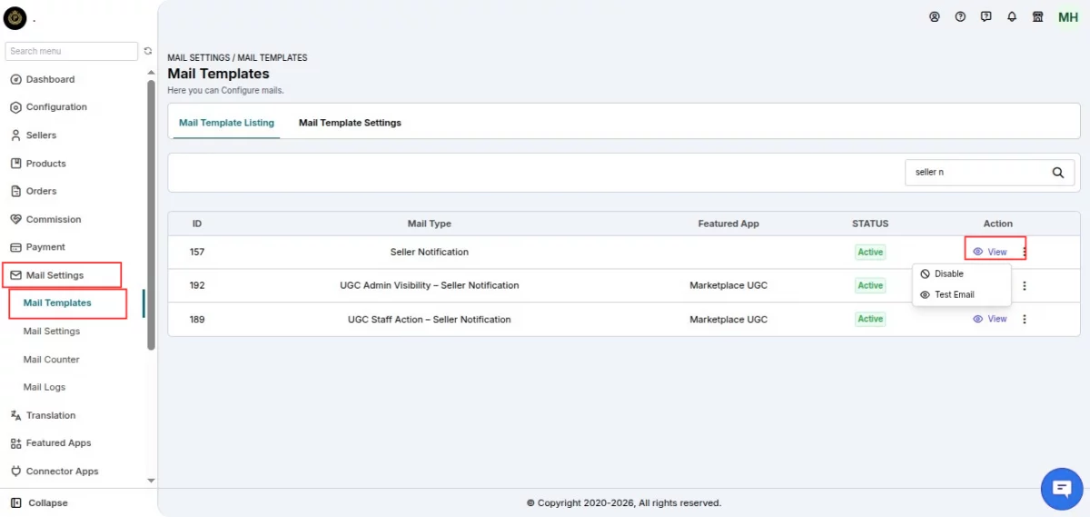Image resolution: width=1090 pixels, height=517 pixels.
Task: Click the app logo at top left
Action: pyautogui.click(x=15, y=18)
